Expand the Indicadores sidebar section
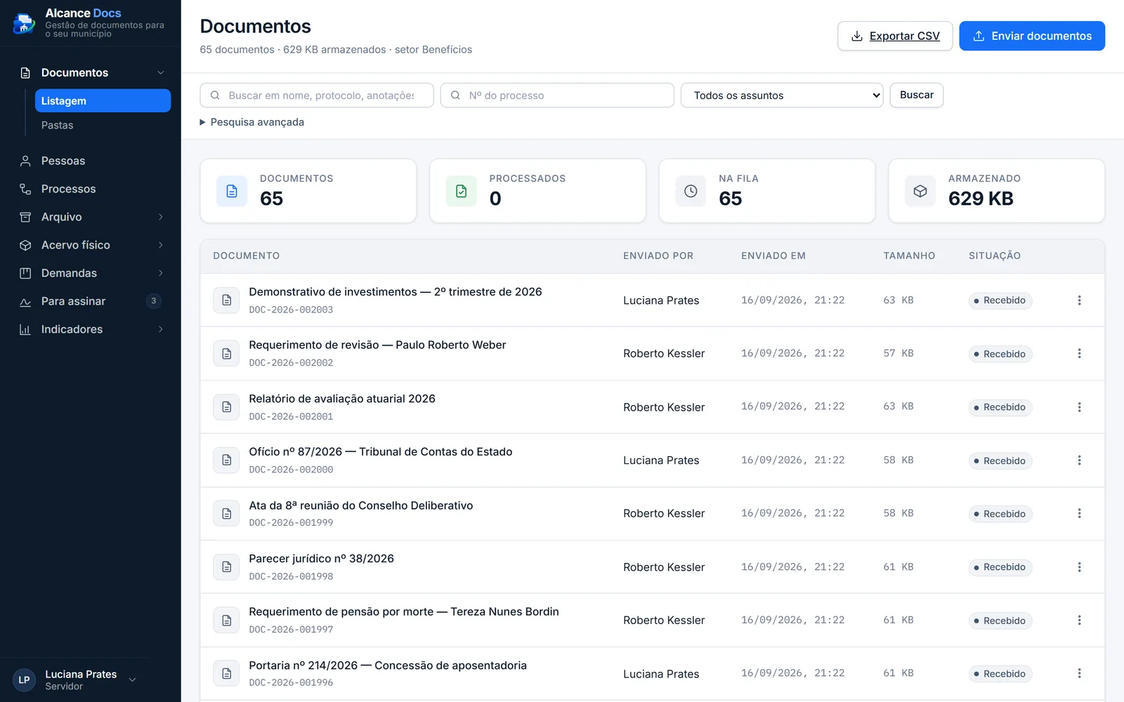Viewport: 1124px width, 702px height. click(160, 329)
